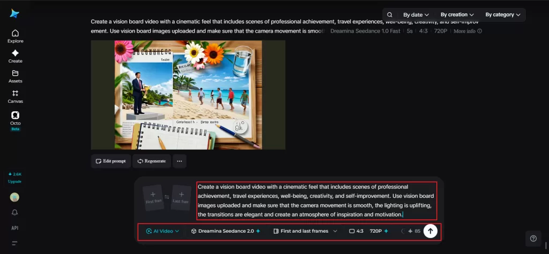Add a First frame image

pos(153,197)
